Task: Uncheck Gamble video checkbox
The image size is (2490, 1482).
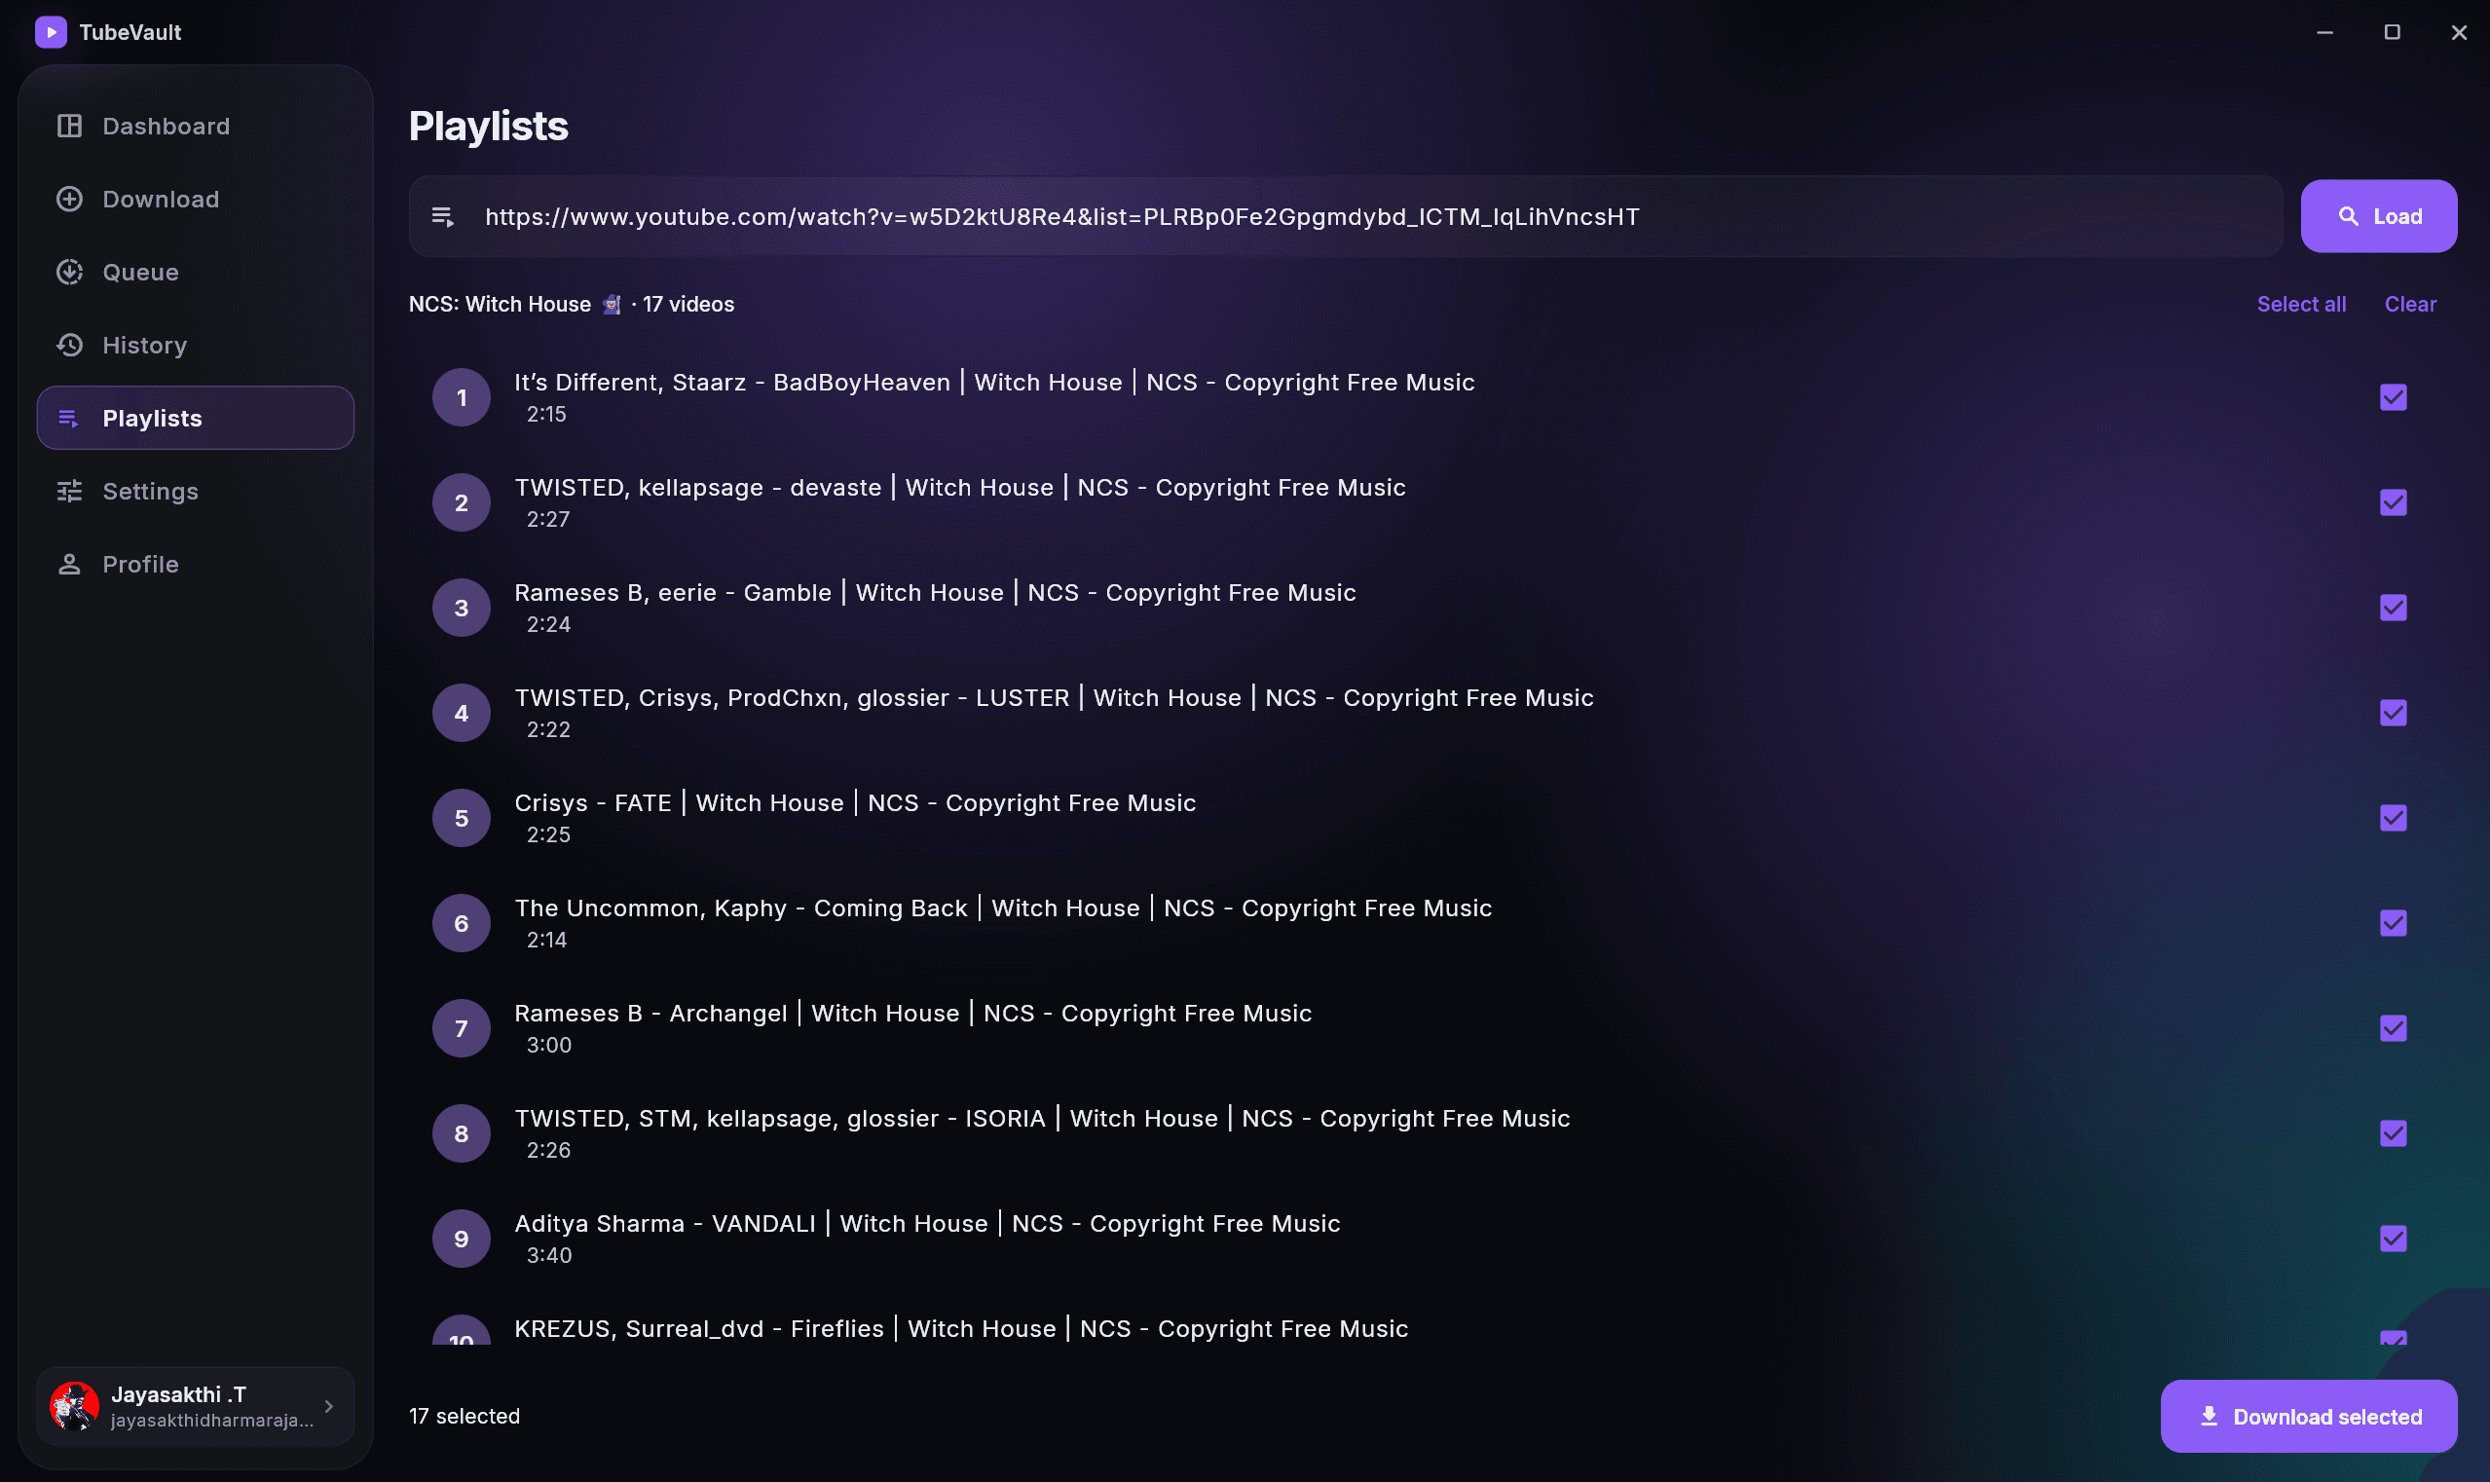Action: (2394, 608)
